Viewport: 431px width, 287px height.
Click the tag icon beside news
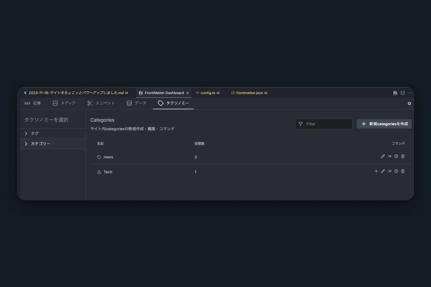pos(99,157)
